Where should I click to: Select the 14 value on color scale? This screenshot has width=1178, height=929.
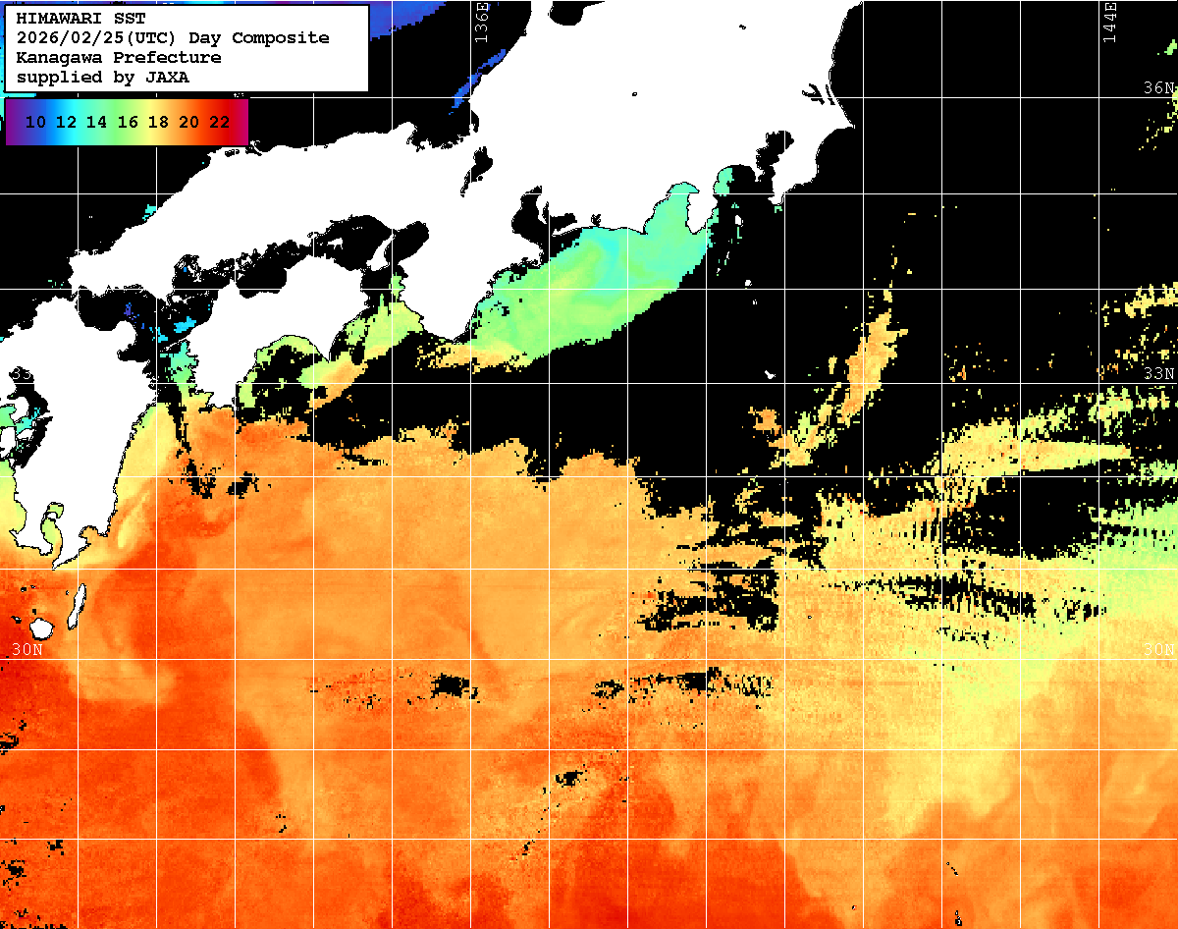coord(96,122)
